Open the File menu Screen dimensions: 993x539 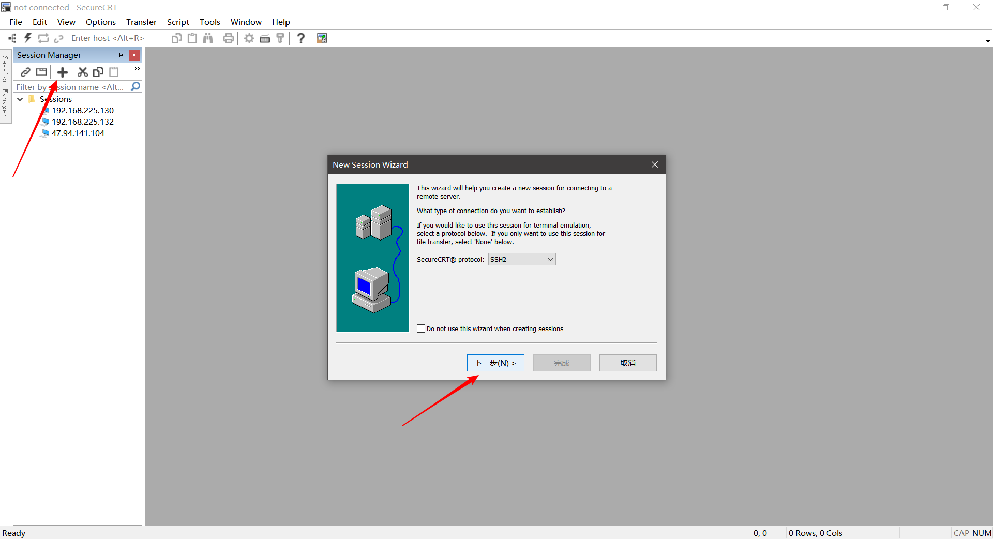coord(16,22)
